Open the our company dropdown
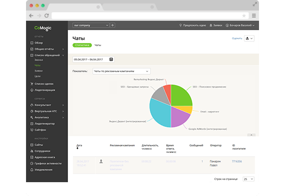 point(91,25)
